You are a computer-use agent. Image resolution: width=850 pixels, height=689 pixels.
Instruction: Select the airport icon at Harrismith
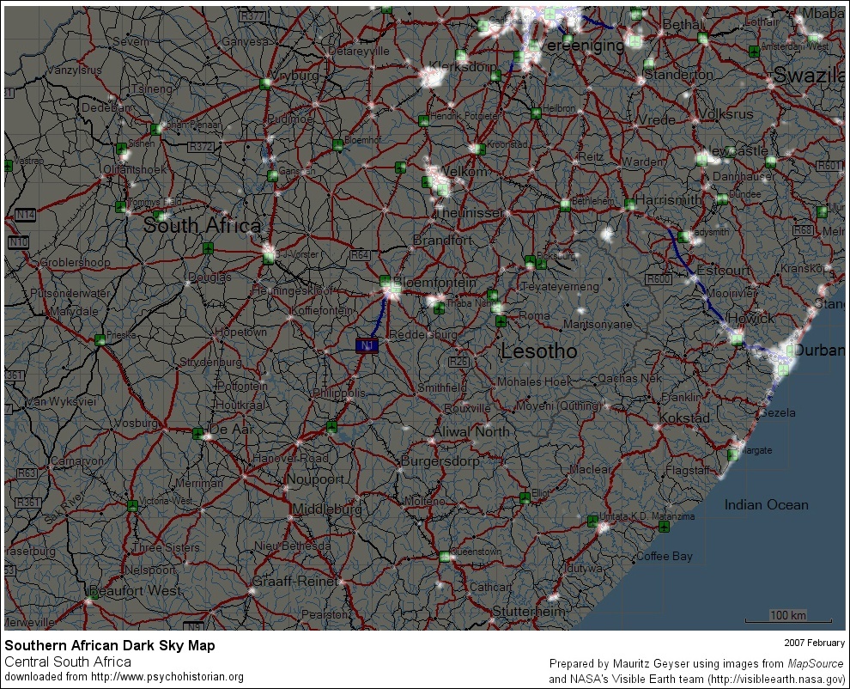629,204
